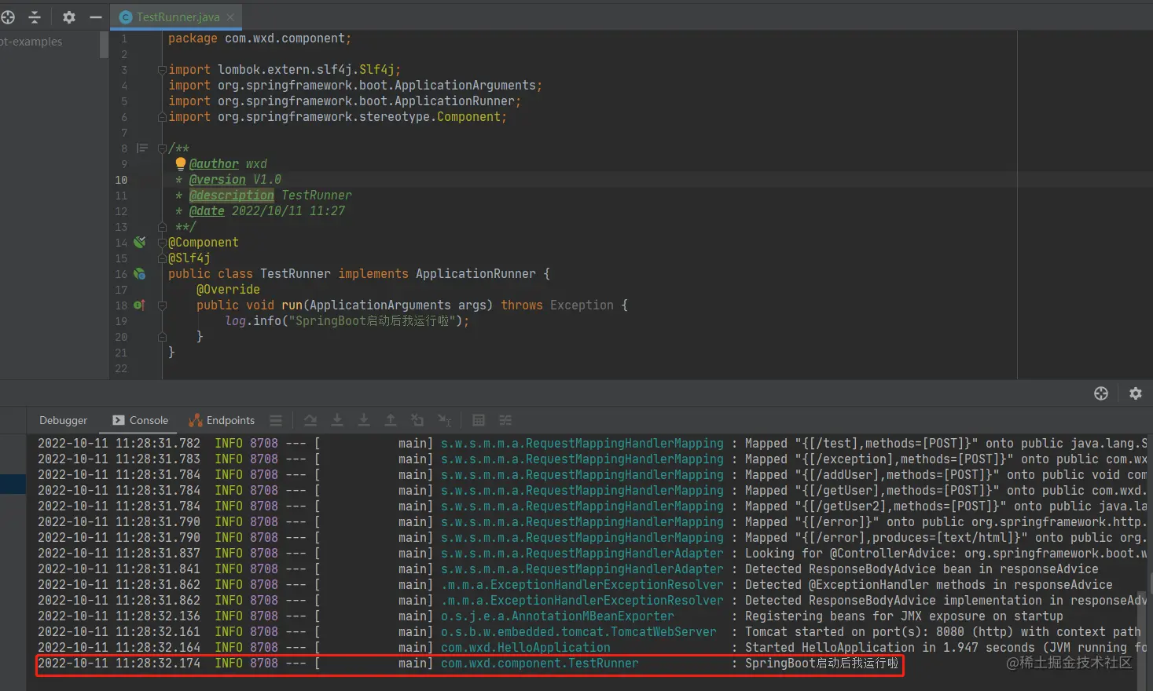Close the TestRunner.java tab
The width and height of the screenshot is (1153, 691).
pyautogui.click(x=230, y=16)
